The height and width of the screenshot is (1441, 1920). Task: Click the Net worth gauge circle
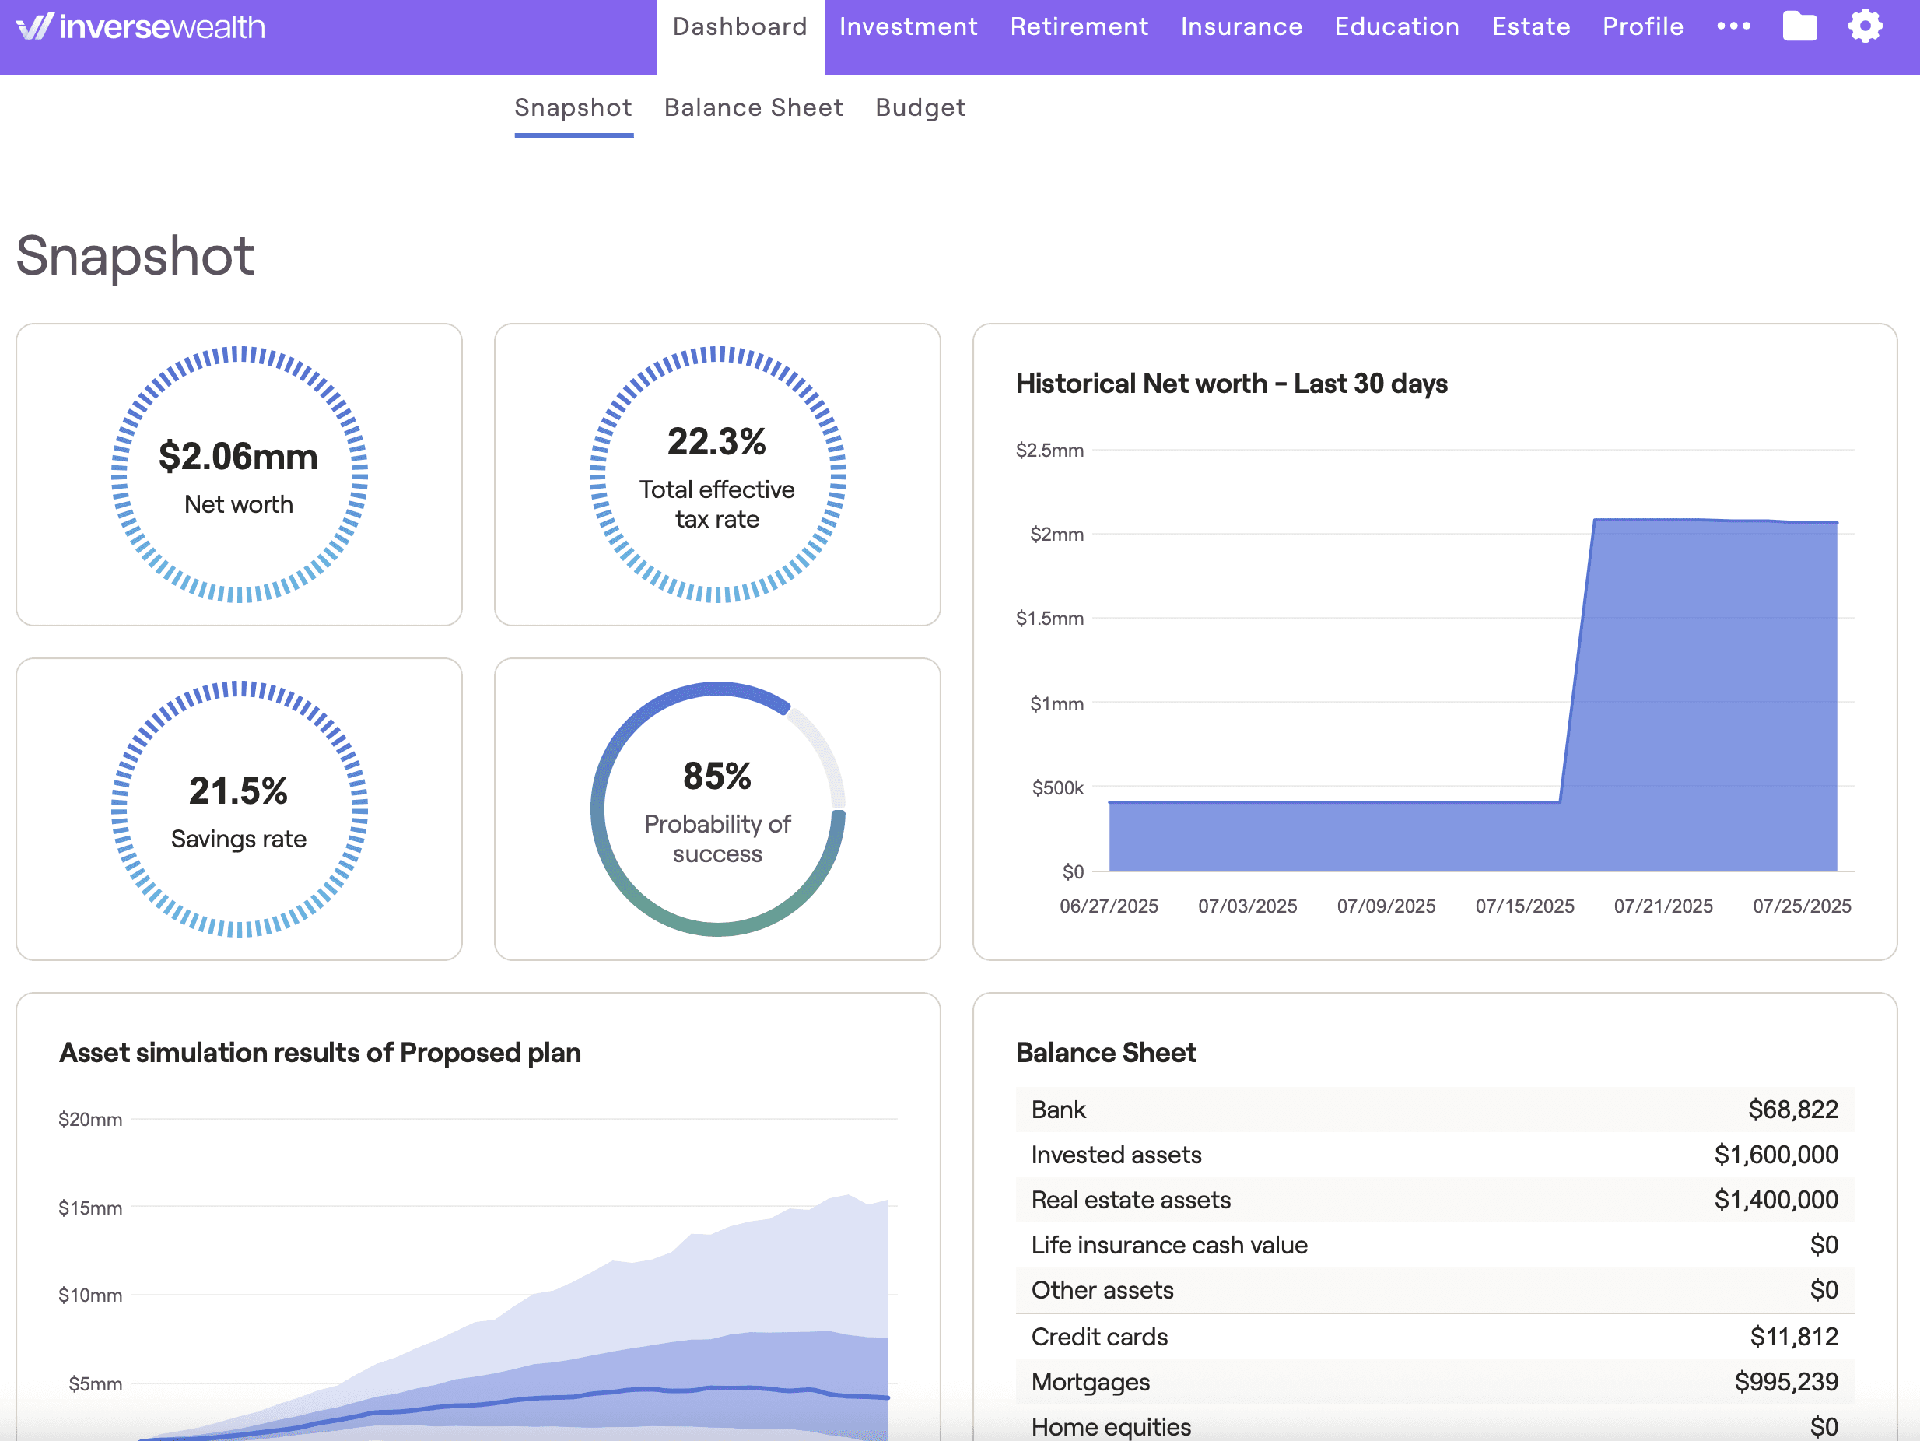click(239, 473)
